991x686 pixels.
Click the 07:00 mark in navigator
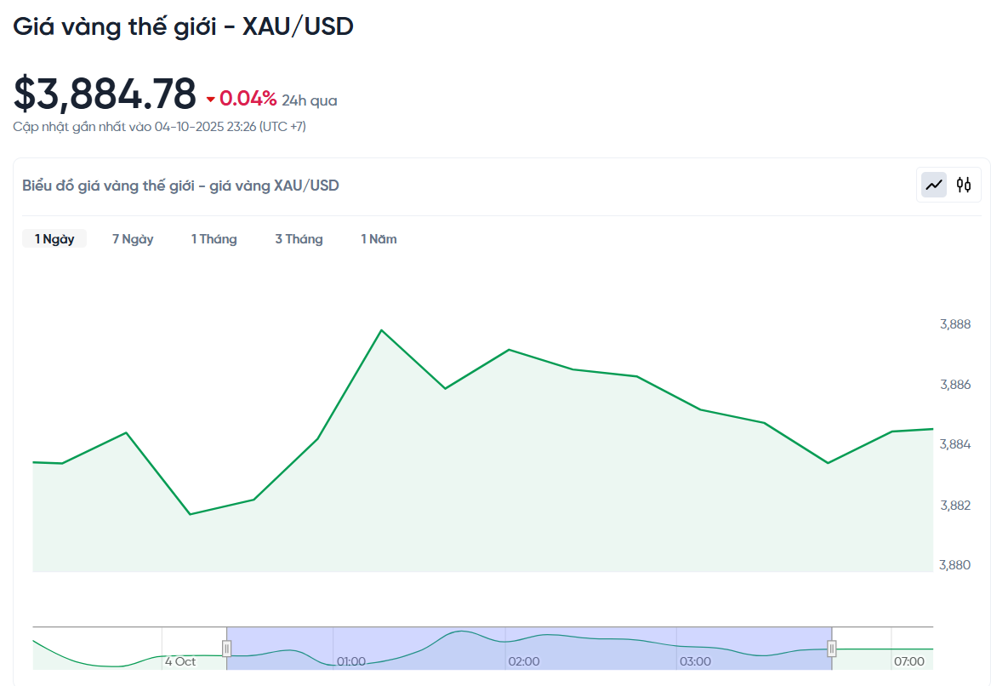pyautogui.click(x=909, y=661)
